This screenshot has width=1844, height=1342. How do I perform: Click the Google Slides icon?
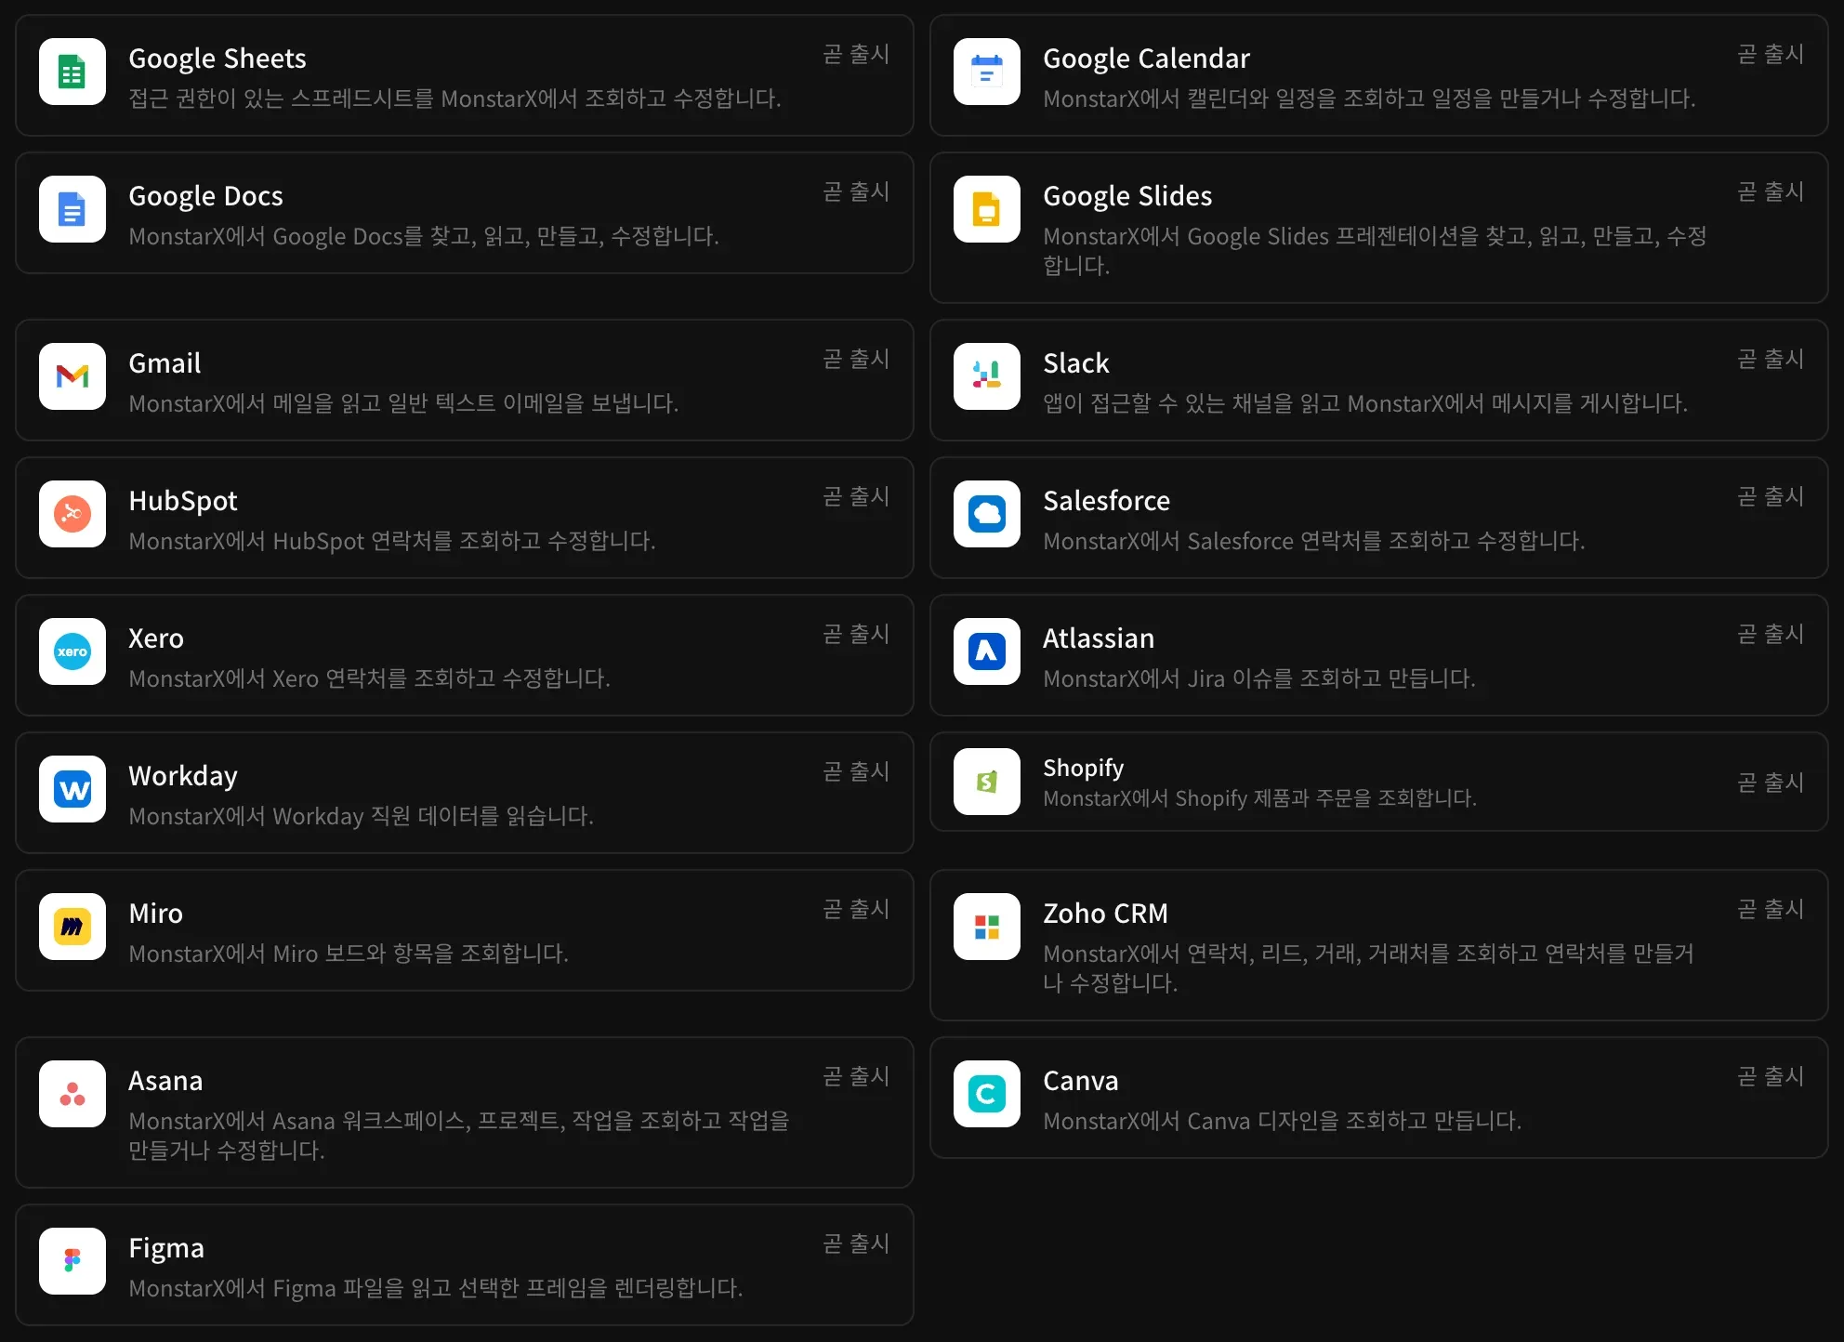987,209
